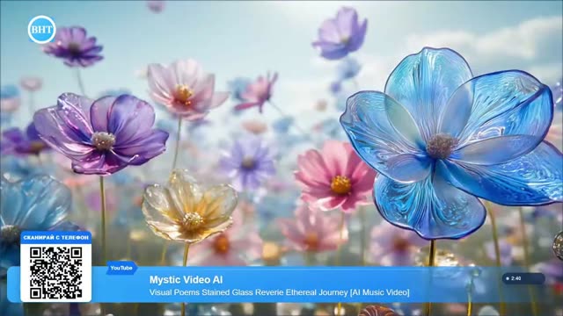Click the BHT channel logo
Screen dimensions: 563x316
(x=41, y=29)
